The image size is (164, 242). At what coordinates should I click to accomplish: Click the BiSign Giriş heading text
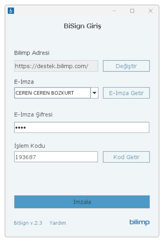point(83,26)
